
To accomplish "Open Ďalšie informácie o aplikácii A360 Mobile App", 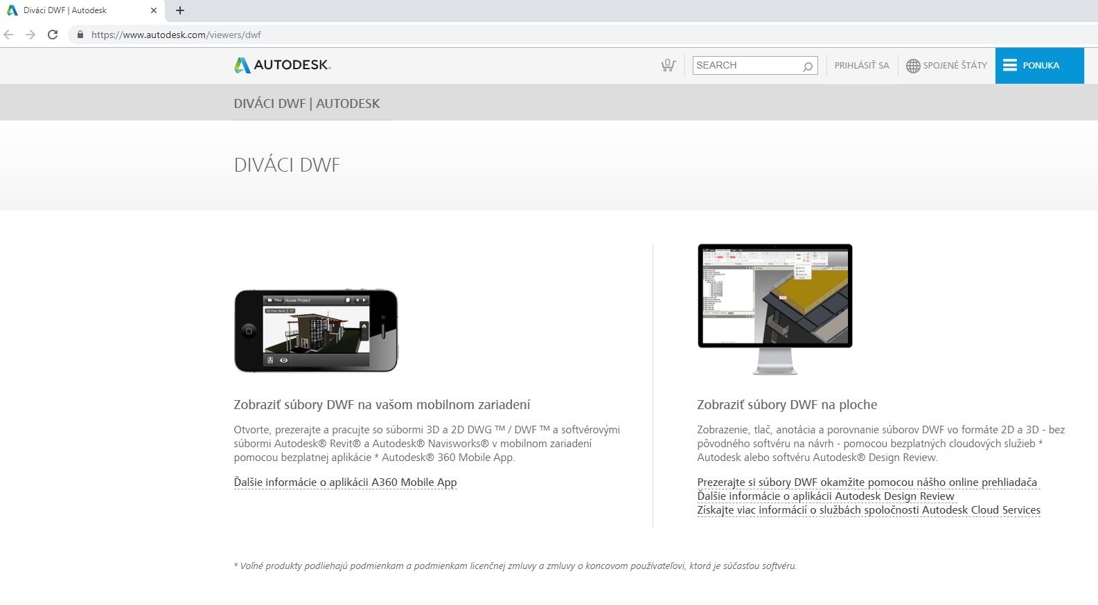I will pos(345,482).
